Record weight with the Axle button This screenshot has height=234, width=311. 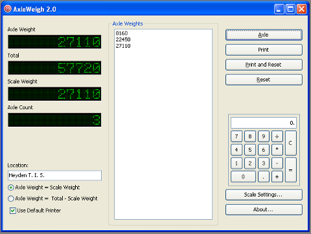tap(264, 35)
